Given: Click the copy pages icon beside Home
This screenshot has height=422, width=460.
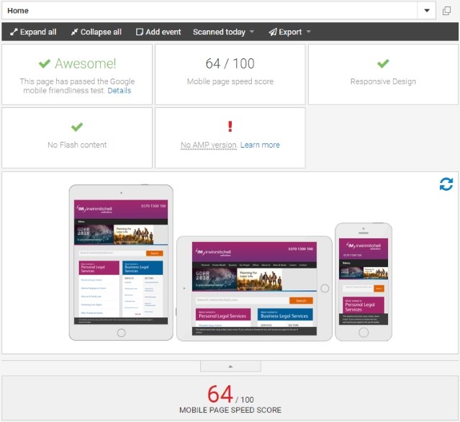Looking at the screenshot, I should click(446, 11).
